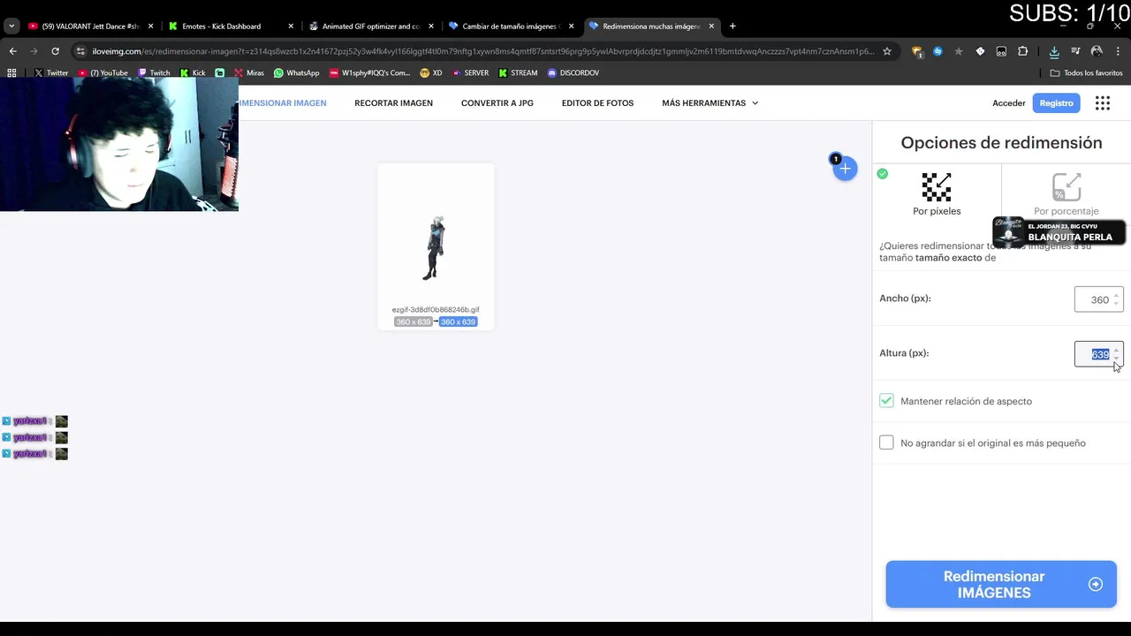Click the ezgif-3d8df0b868246b.gif filename
Viewport: 1131px width, 636px height.
click(436, 310)
